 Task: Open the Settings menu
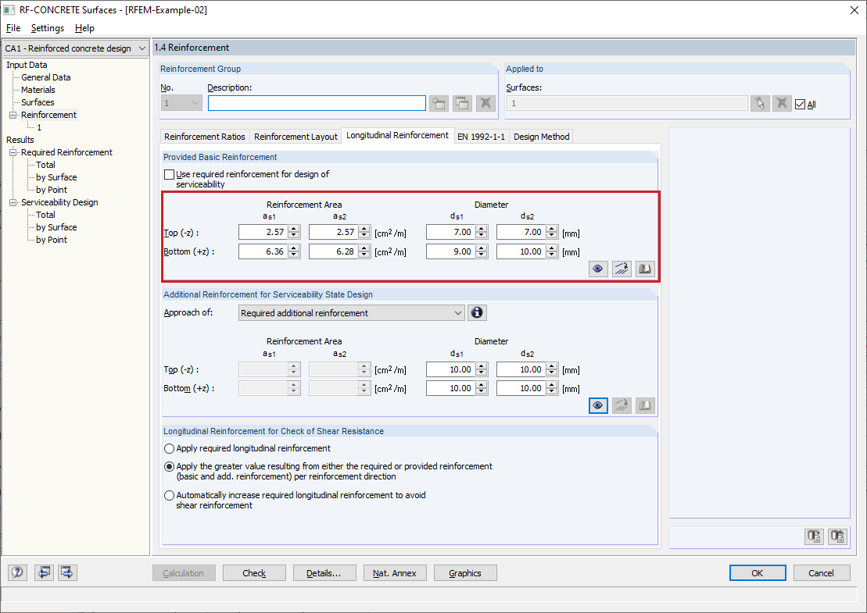coord(47,28)
